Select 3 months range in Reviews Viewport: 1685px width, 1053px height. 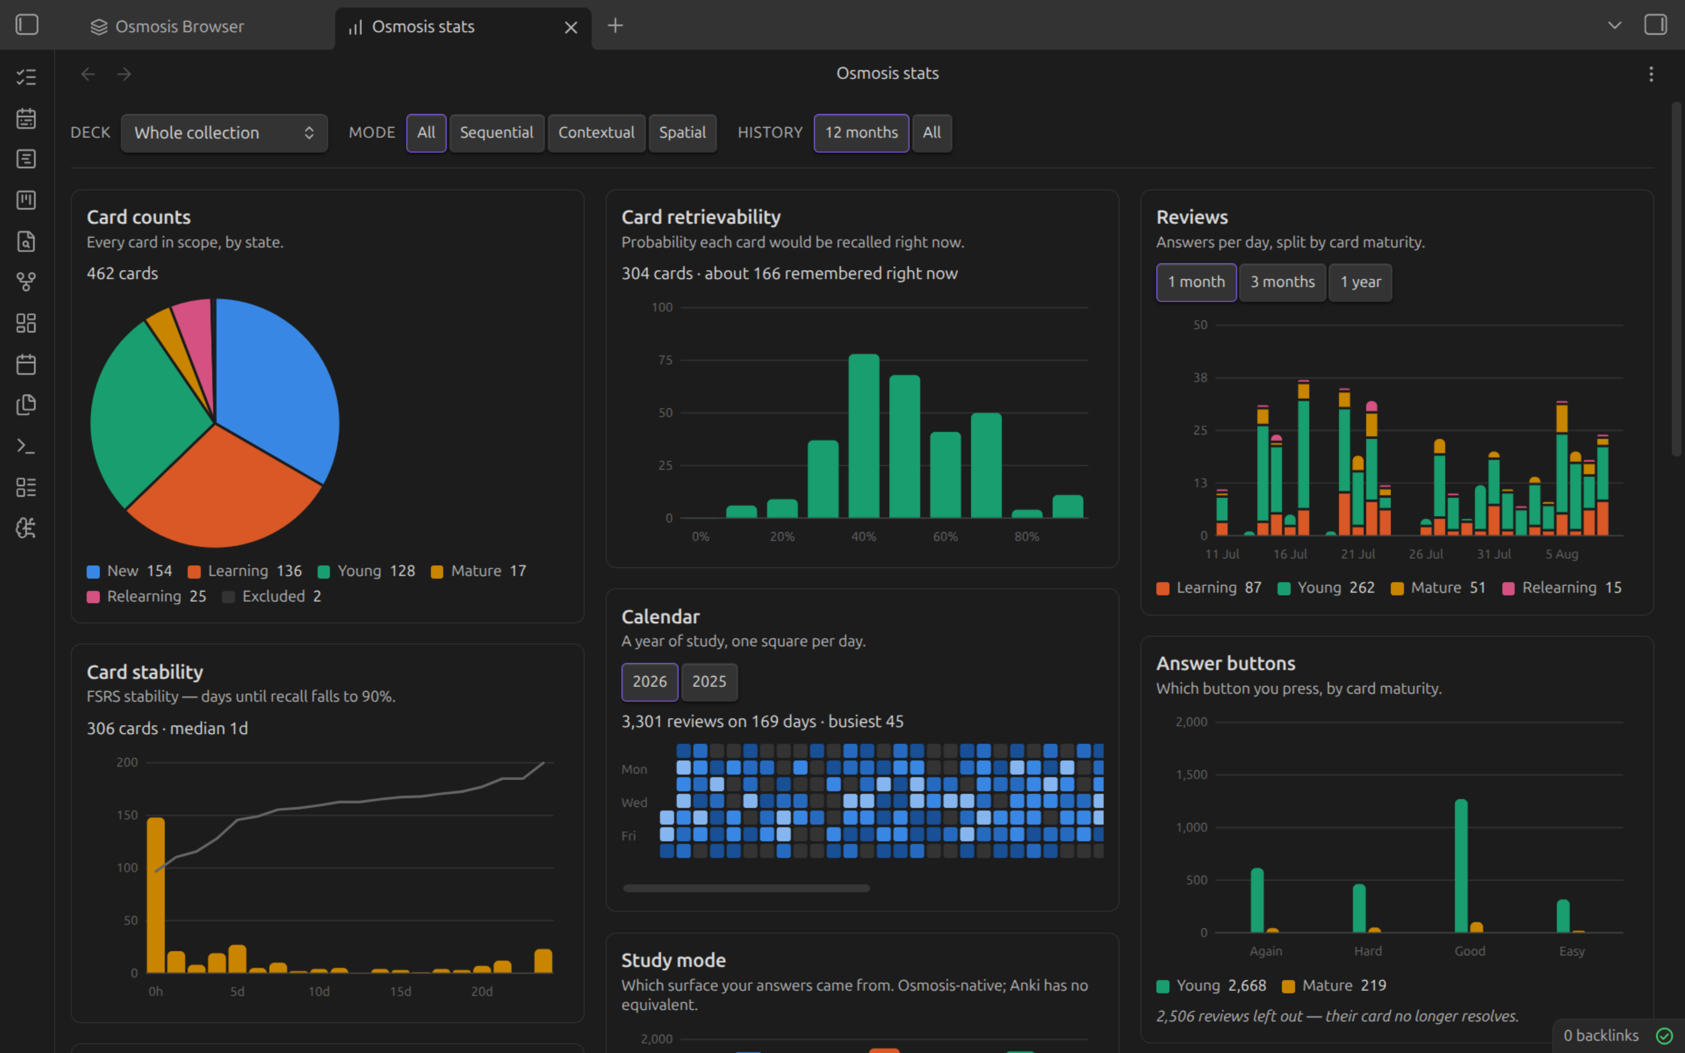[x=1282, y=283]
